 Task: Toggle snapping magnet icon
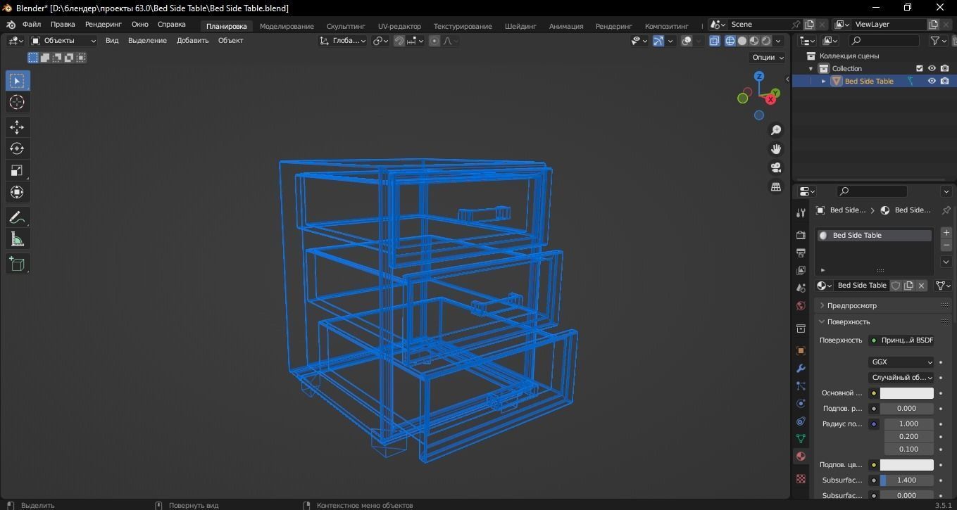click(399, 41)
